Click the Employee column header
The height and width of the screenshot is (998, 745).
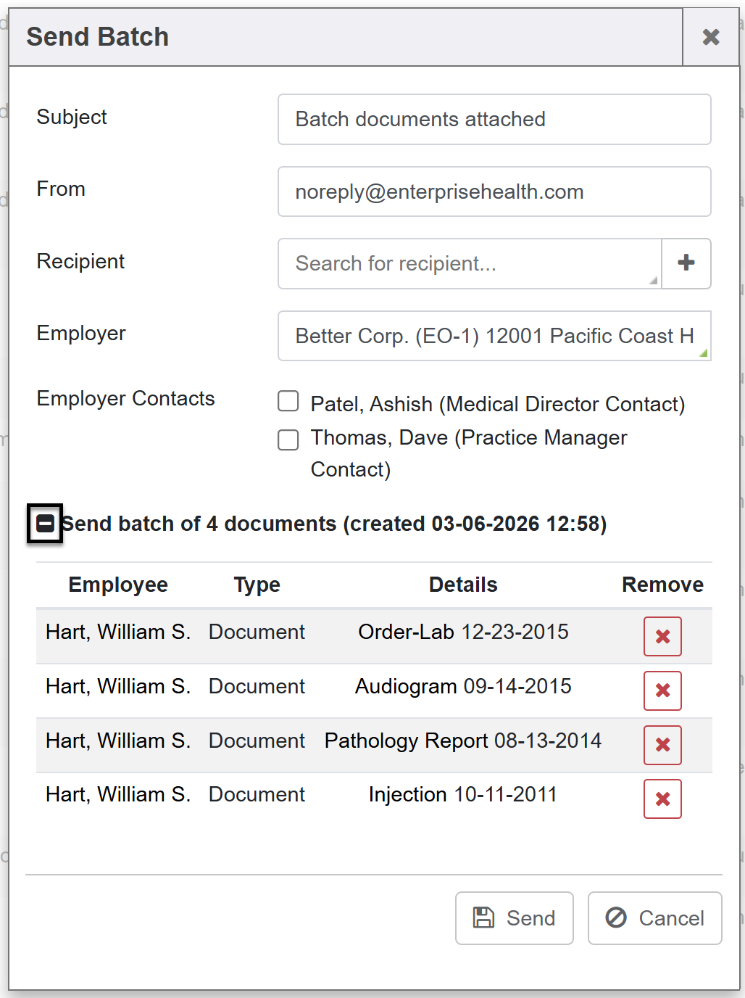pos(118,585)
